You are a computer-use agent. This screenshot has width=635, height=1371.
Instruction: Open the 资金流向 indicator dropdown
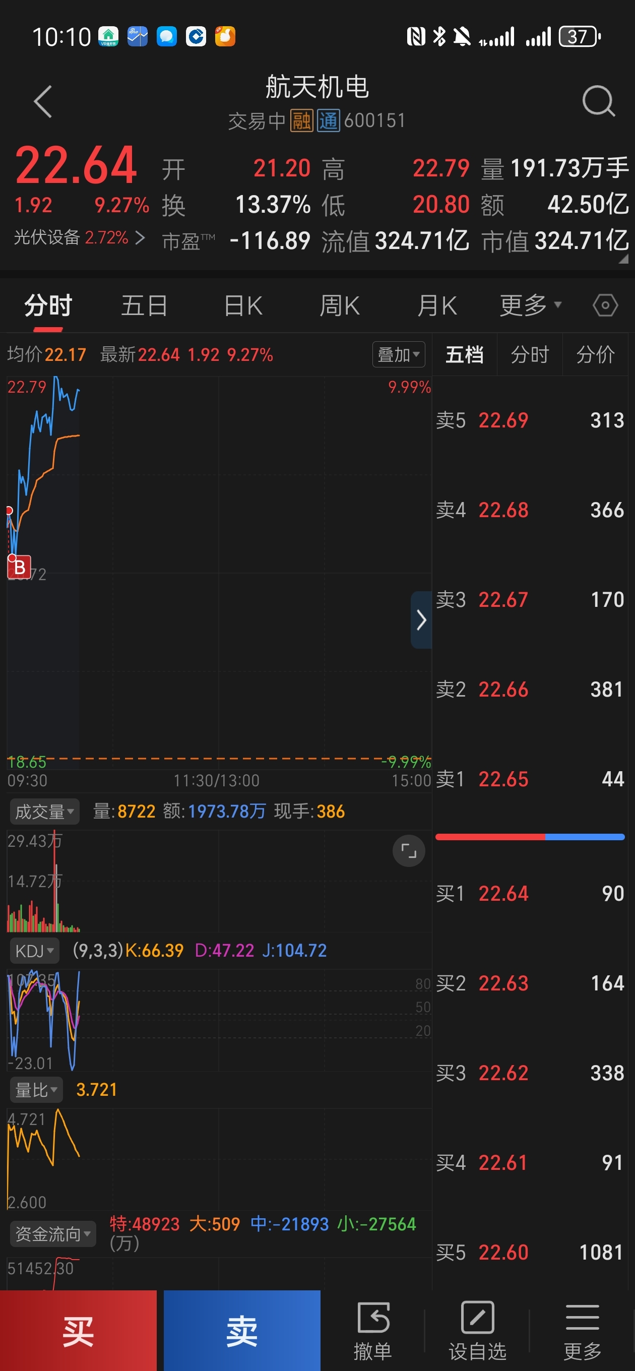[53, 1233]
